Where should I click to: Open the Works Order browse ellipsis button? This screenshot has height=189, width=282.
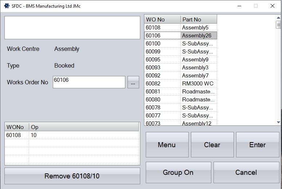[x=133, y=83]
